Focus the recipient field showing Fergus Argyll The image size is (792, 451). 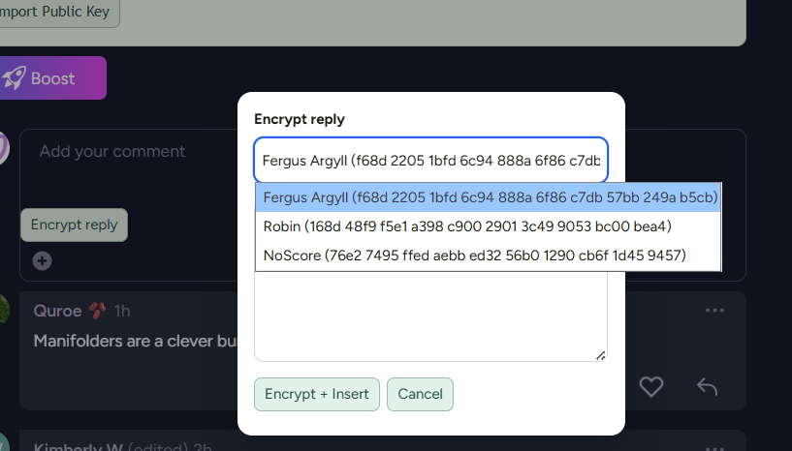pyautogui.click(x=430, y=160)
